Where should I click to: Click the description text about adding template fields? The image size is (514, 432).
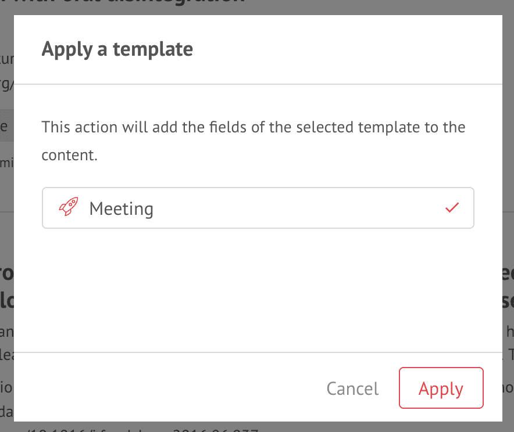pos(253,141)
